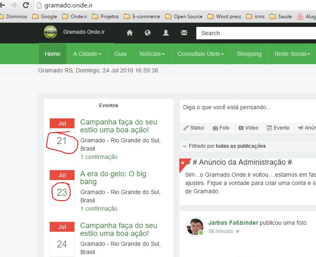Viewport: 316px width, 257px height.
Task: Expand the Rede Social dropdown menu
Action: coord(292,54)
